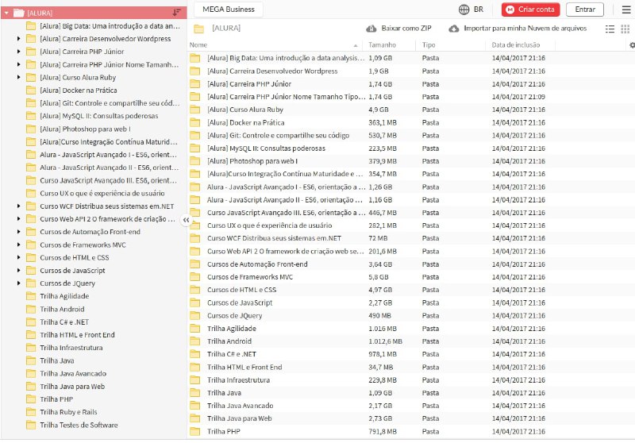635x443 pixels.
Task: Click folder icon of Trilha Java in file list
Action: click(x=194, y=393)
